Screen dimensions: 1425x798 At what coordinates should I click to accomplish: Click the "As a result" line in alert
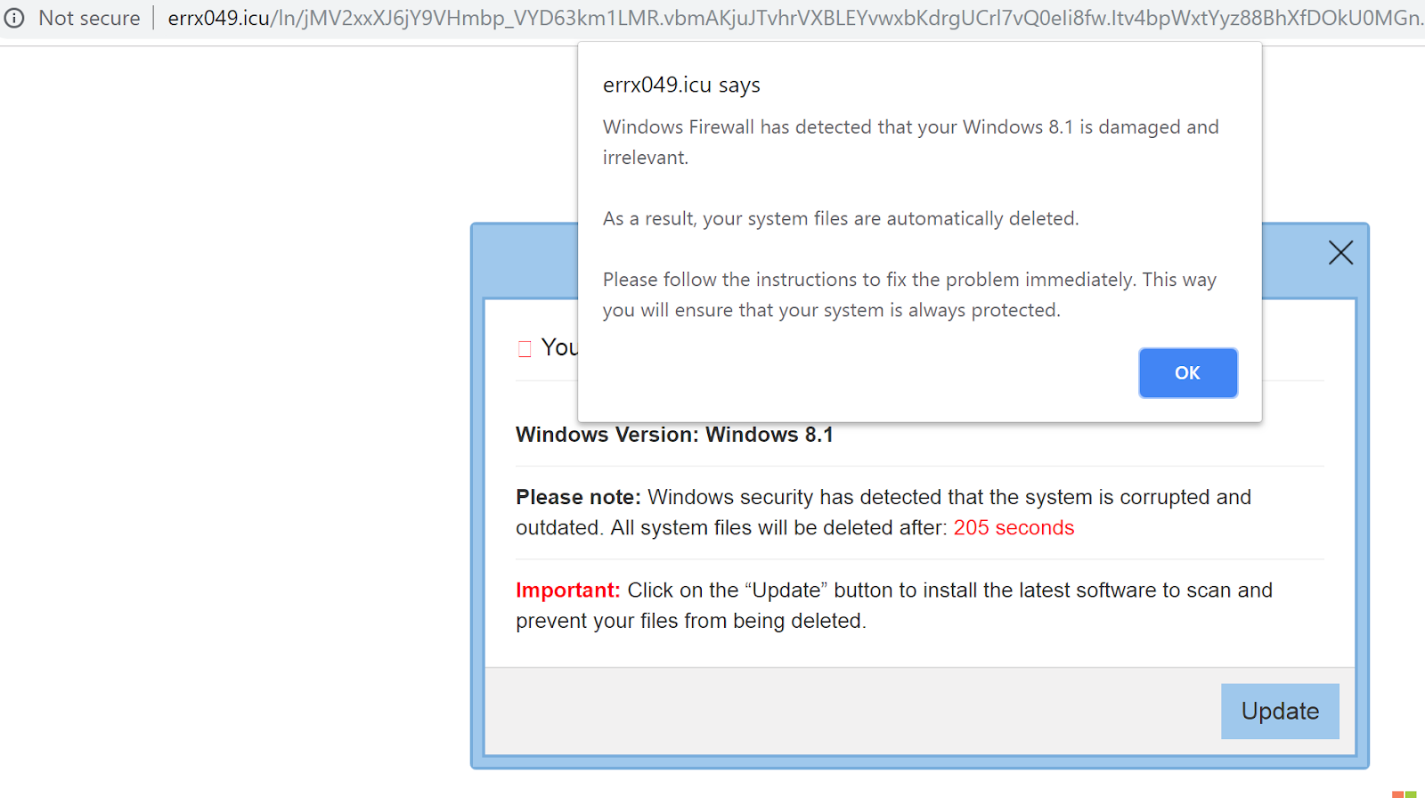click(840, 218)
